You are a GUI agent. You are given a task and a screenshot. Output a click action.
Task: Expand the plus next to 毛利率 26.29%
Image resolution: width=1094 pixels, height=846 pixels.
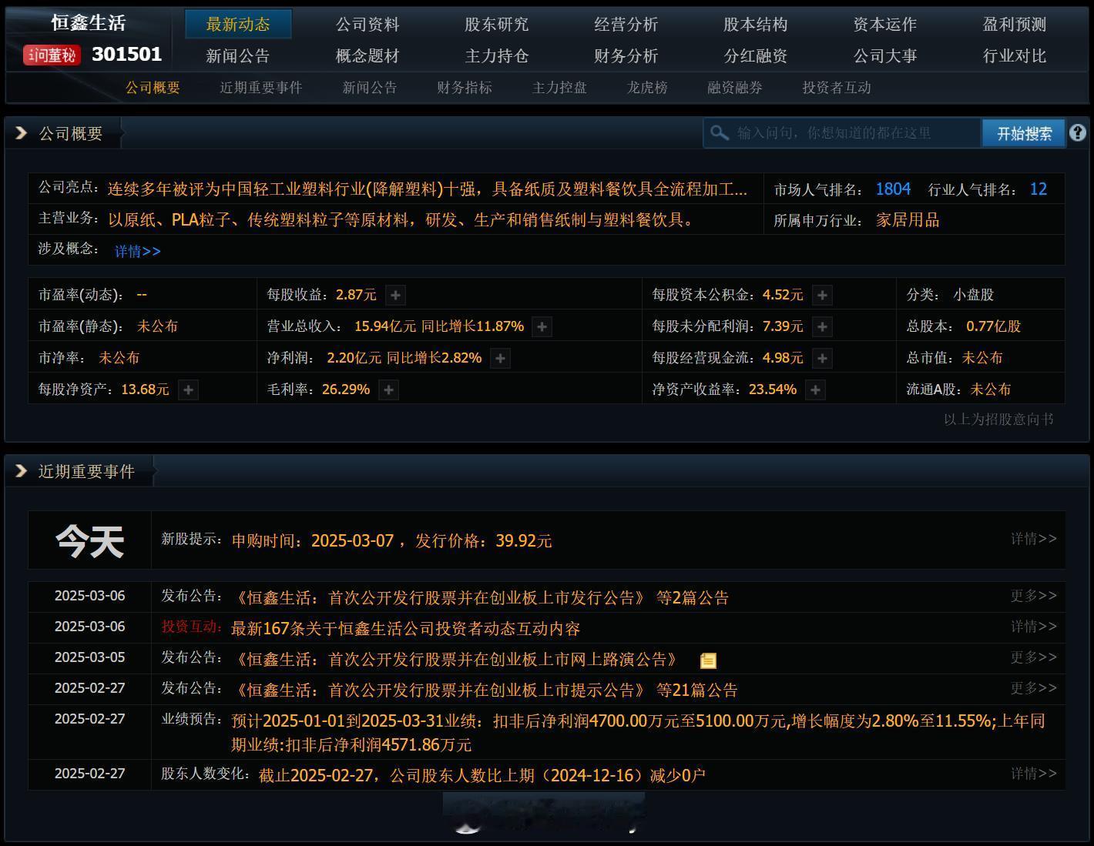point(389,390)
